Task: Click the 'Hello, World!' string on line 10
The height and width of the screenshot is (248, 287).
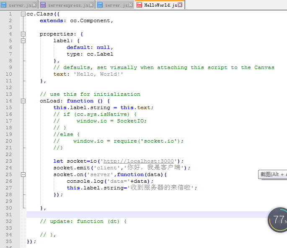Action: (x=98, y=74)
